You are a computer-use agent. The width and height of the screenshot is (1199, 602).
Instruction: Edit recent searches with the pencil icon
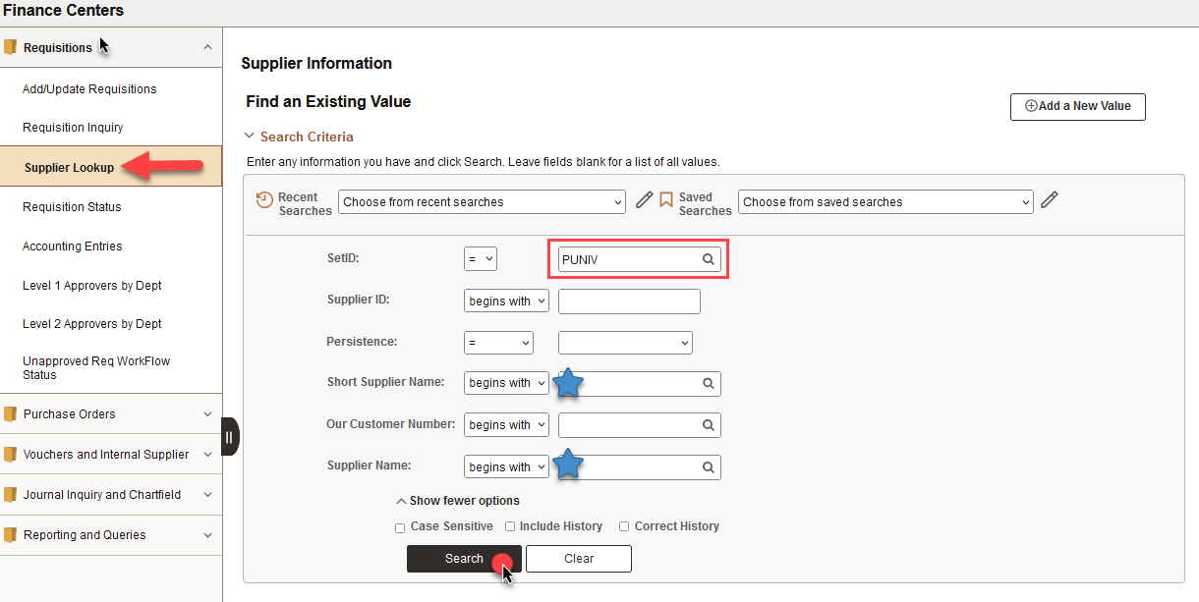click(x=644, y=200)
